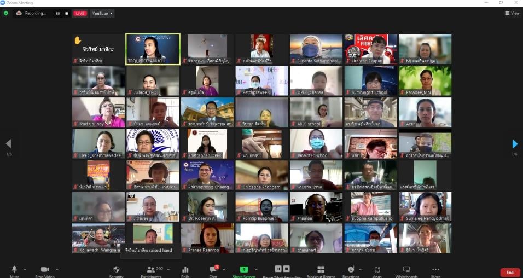The width and height of the screenshot is (523, 278).
Task: Click Porntip Buaphuen video tile
Action: [x=262, y=206]
